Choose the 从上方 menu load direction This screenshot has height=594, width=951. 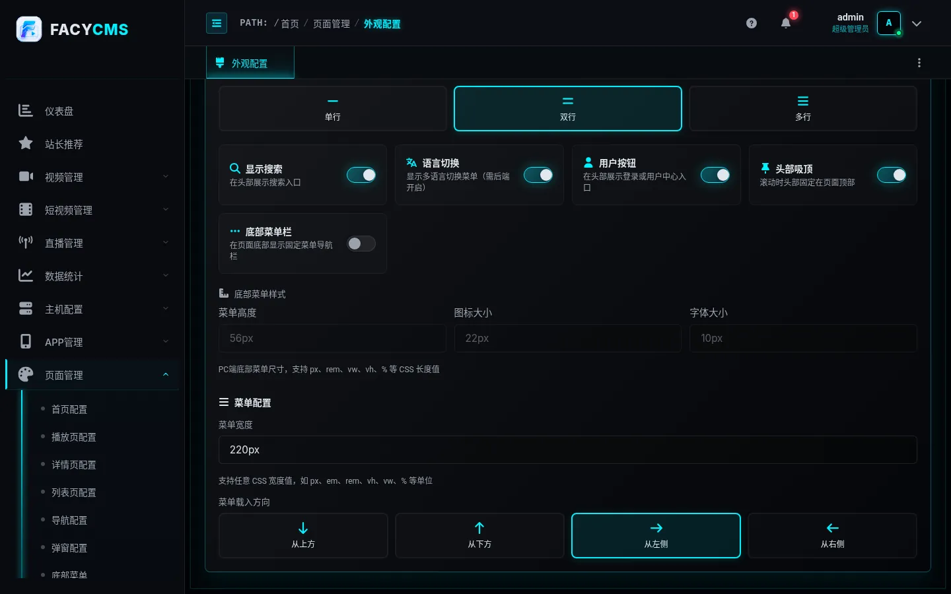pyautogui.click(x=303, y=535)
